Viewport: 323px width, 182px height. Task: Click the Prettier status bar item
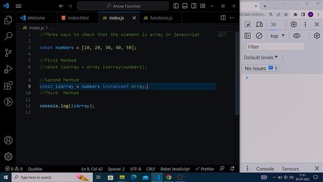coord(205,169)
